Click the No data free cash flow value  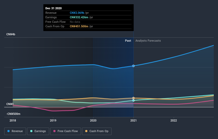(75, 22)
